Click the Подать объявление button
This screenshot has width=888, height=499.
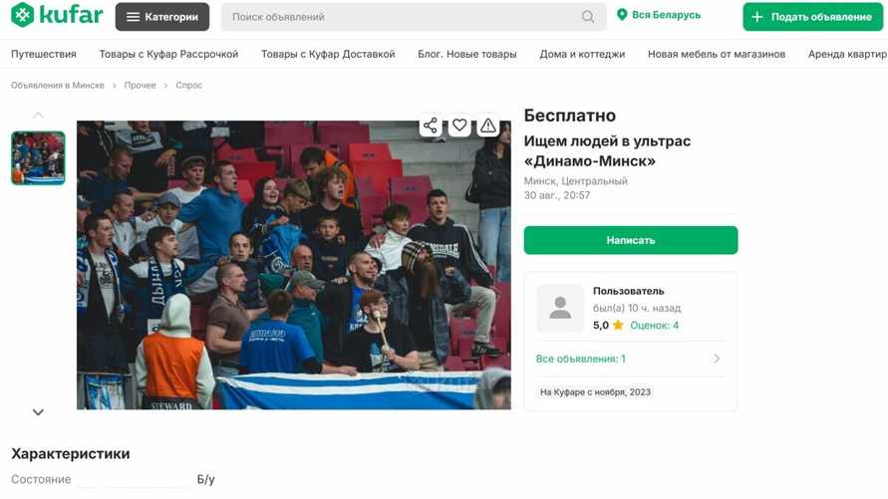[812, 17]
